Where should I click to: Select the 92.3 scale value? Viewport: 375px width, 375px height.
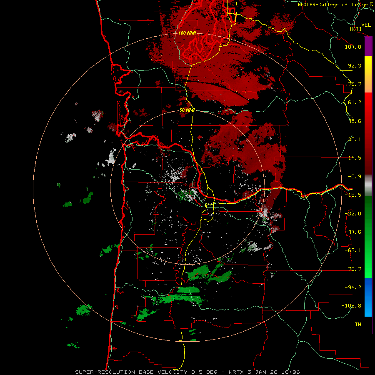[355, 65]
